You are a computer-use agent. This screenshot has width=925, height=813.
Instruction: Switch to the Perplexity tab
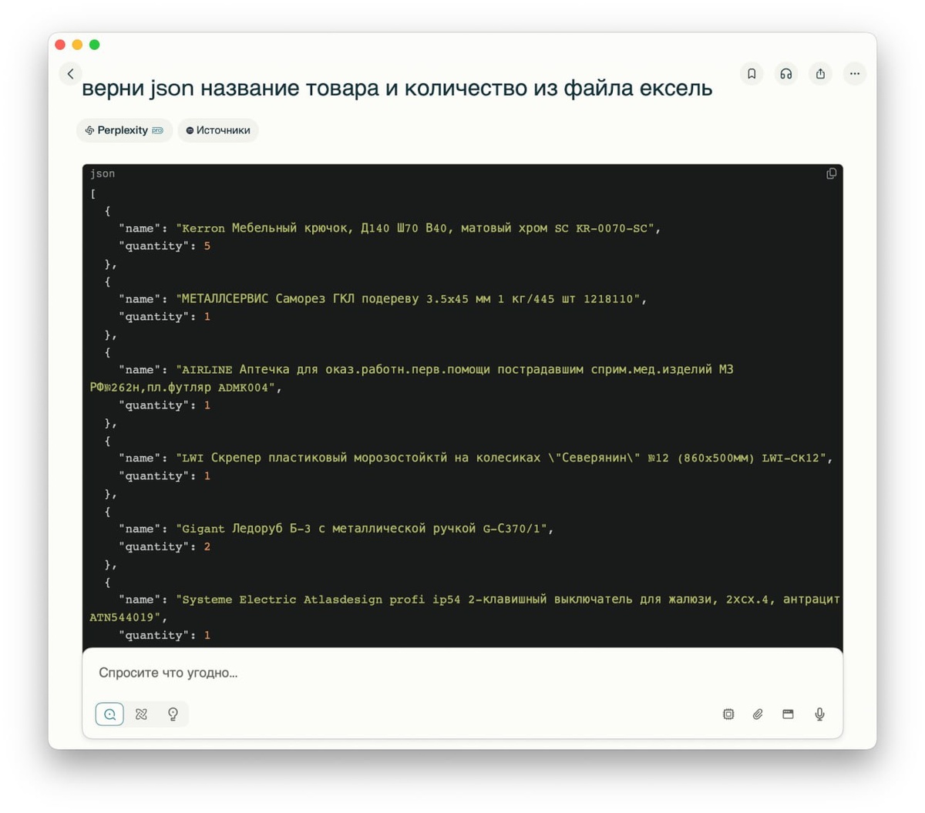click(124, 130)
